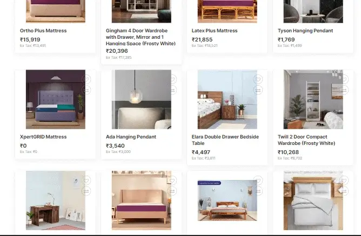Open Ortho Plus Mattress product link
Screen dimensions: 361x236
(x=43, y=31)
